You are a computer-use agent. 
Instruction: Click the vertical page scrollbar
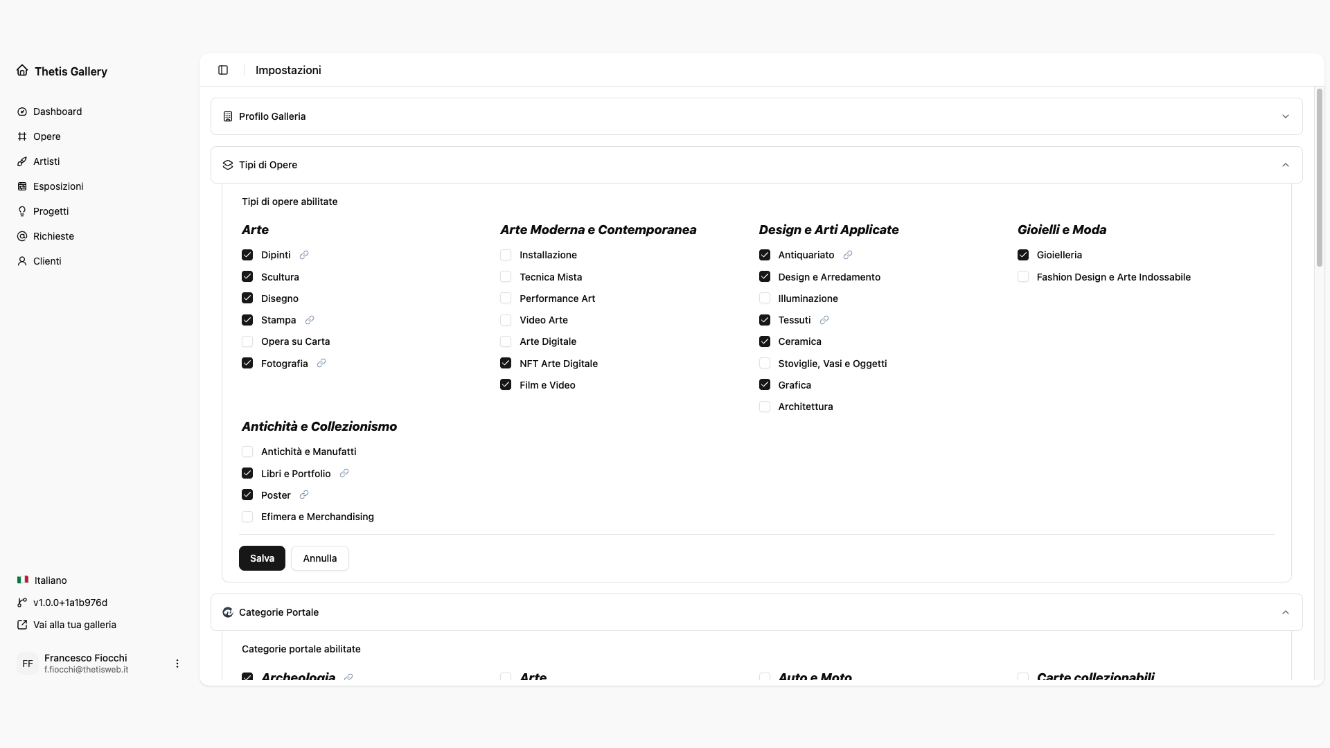pos(1319,177)
